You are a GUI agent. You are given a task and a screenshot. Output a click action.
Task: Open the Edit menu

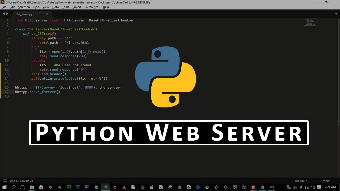(x=12, y=7)
